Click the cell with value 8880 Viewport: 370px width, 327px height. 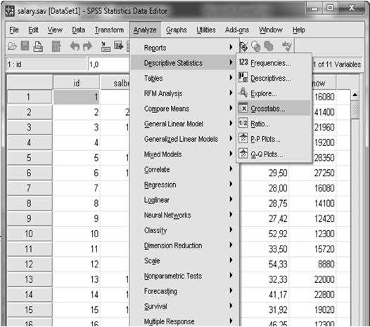[x=312, y=264]
